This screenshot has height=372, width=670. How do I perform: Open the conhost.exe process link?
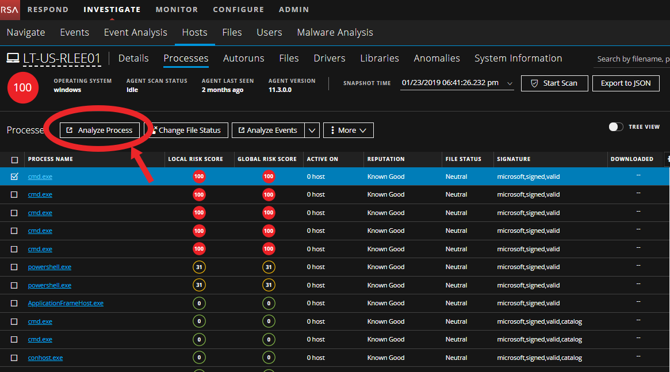(x=45, y=358)
